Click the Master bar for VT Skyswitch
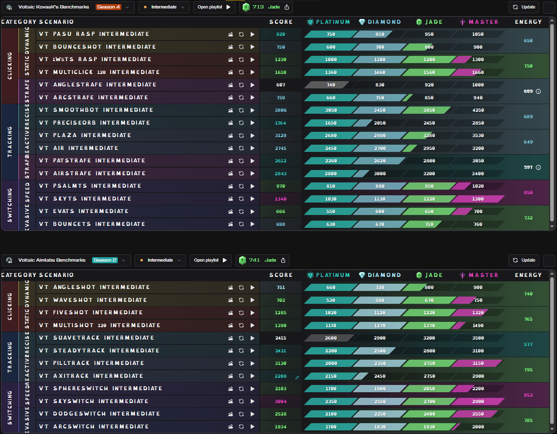 [478, 401]
